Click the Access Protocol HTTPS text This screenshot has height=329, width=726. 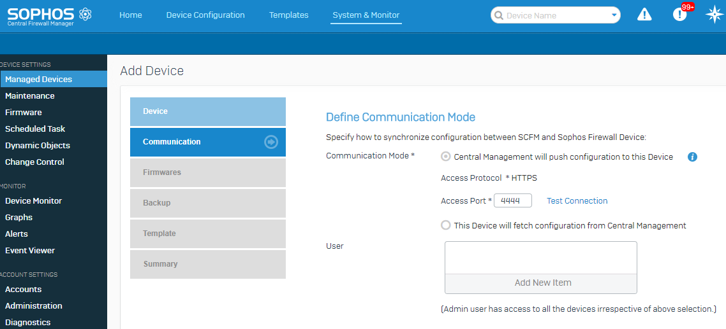pyautogui.click(x=489, y=178)
